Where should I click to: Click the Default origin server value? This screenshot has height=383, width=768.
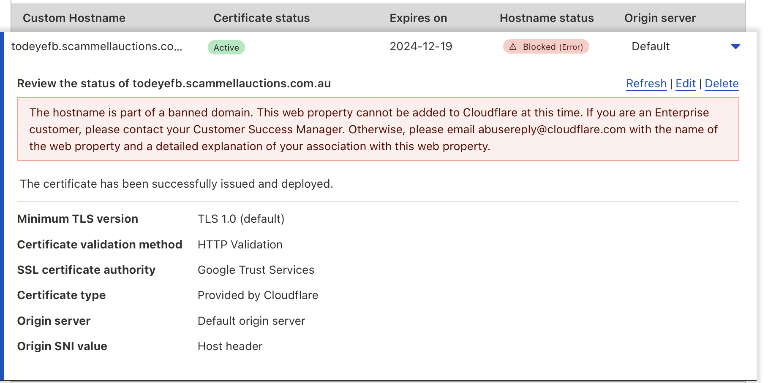pyautogui.click(x=251, y=321)
